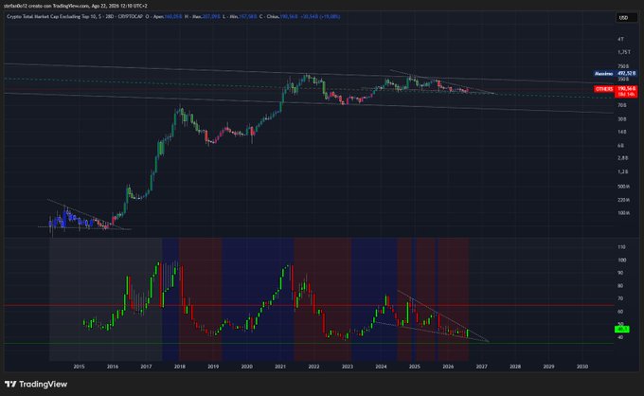Image resolution: width=644 pixels, height=396 pixels.
Task: Click the 2021 label on time axis
Action: tap(280, 367)
